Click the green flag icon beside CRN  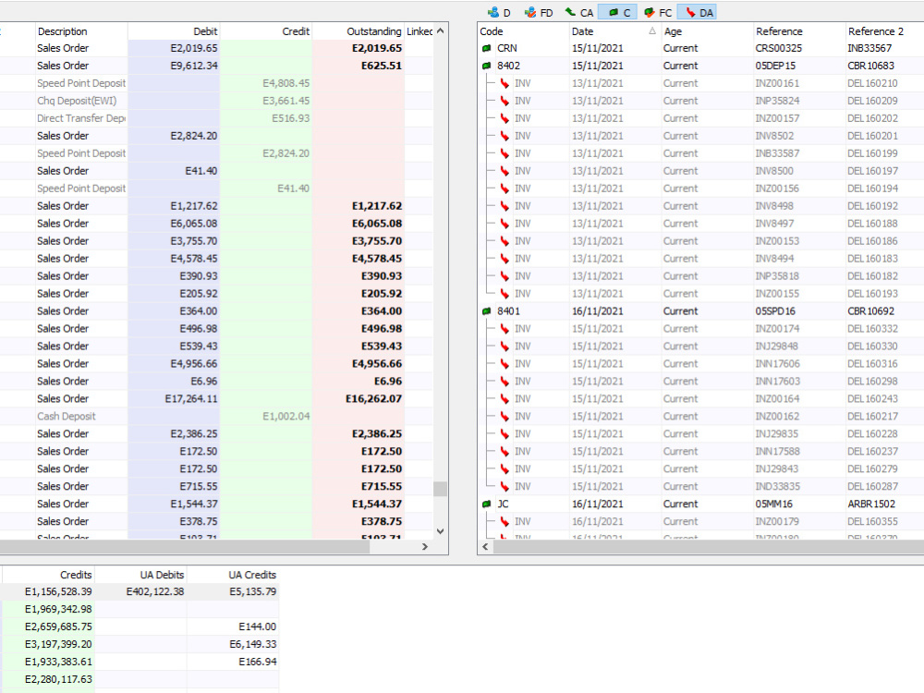tap(486, 48)
